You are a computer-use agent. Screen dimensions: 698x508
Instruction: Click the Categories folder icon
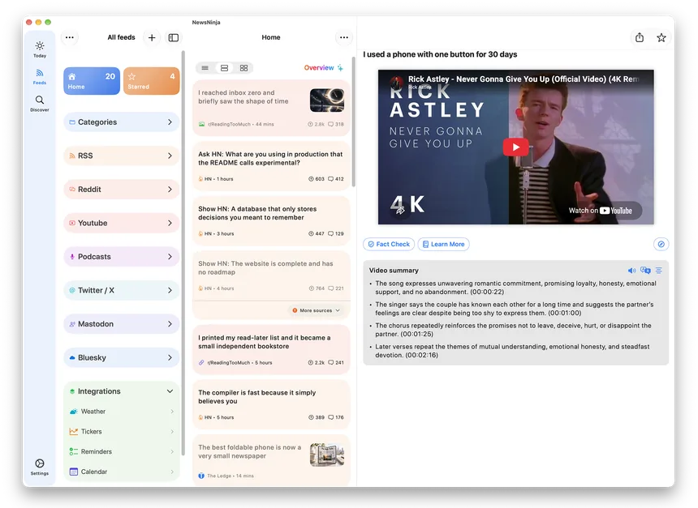pyautogui.click(x=72, y=122)
